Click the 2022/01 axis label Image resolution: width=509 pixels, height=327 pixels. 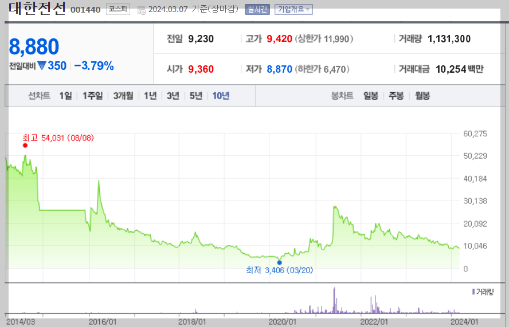click(373, 322)
